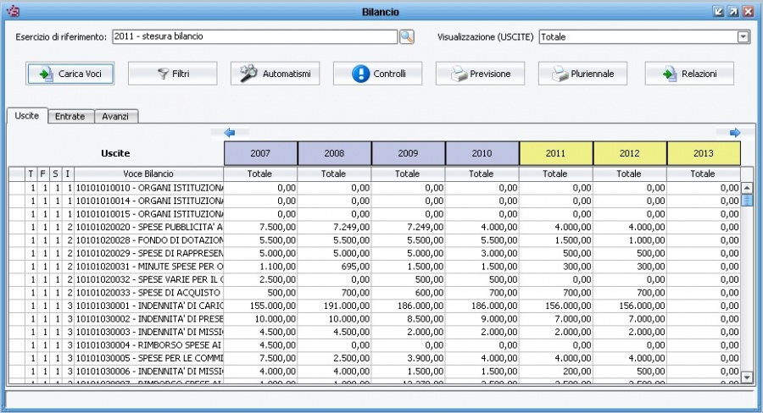Switch to the Entrate tab
Image resolution: width=763 pixels, height=413 pixels.
(x=70, y=117)
